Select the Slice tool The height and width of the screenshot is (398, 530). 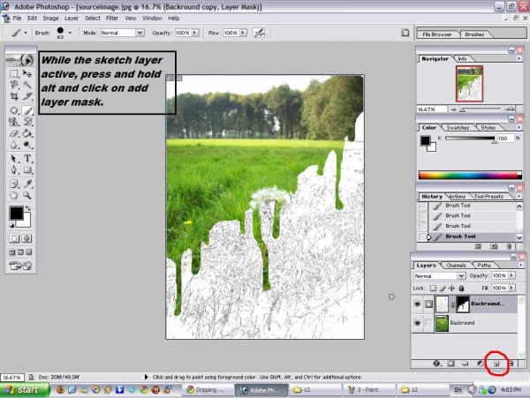27,96
